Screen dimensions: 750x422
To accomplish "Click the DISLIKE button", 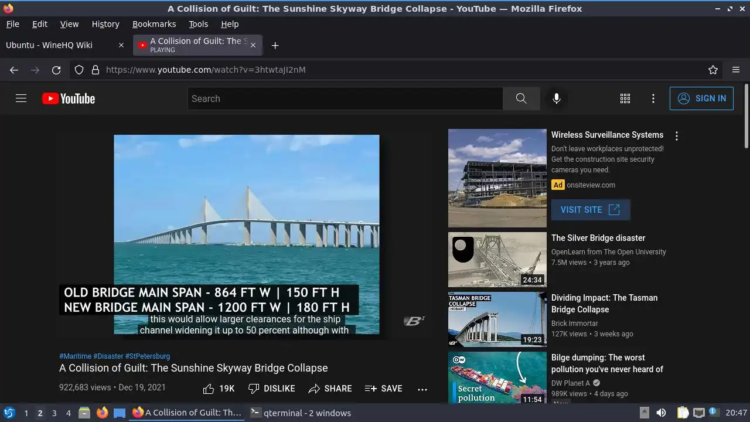I will [x=271, y=389].
